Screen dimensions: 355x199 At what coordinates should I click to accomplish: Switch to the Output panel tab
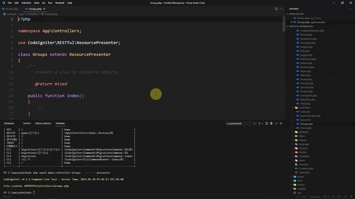coord(27,123)
